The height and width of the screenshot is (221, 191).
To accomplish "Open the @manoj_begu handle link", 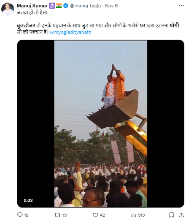I will tap(85, 6).
